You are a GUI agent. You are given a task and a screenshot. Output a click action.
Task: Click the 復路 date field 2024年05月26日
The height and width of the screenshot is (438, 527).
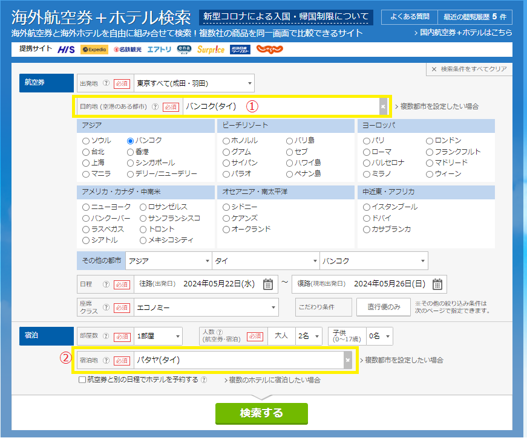tap(369, 285)
